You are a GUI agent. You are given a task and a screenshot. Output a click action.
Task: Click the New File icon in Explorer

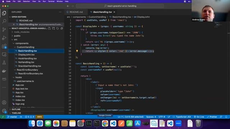[49, 28]
